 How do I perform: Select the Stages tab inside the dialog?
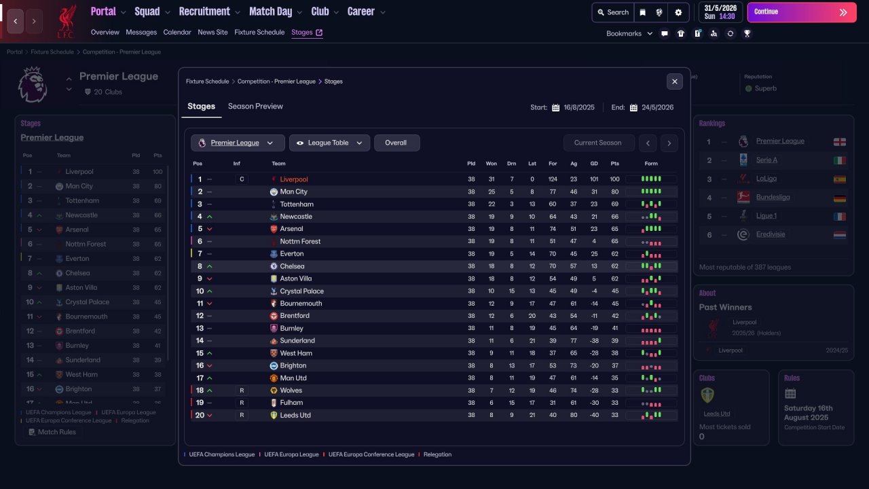point(202,107)
